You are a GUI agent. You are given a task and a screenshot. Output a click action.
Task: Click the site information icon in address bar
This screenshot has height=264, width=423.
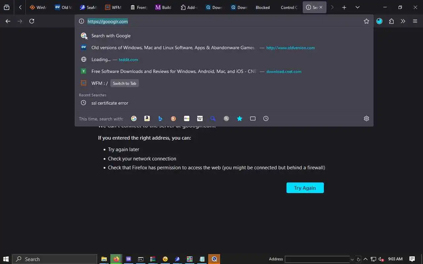(x=82, y=21)
